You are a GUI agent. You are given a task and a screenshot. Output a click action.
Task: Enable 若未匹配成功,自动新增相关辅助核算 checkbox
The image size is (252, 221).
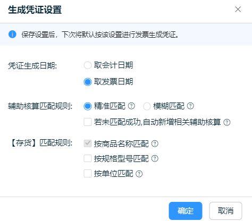point(88,122)
